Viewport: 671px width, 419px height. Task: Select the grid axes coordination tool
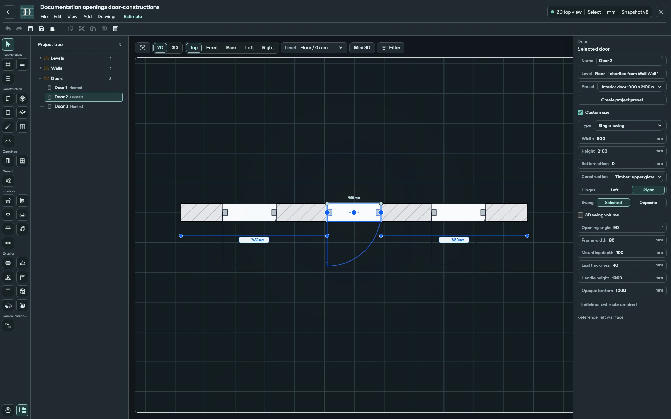tap(8, 64)
